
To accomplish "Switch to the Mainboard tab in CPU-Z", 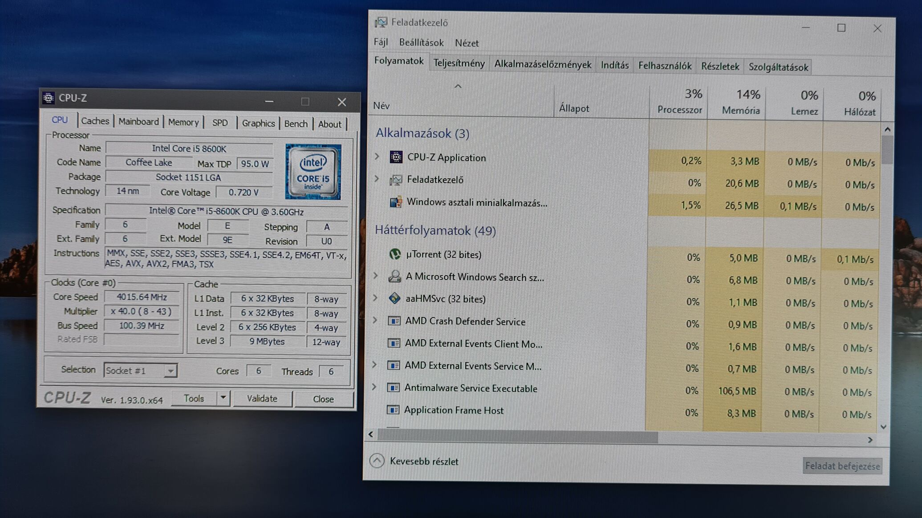I will click(138, 121).
